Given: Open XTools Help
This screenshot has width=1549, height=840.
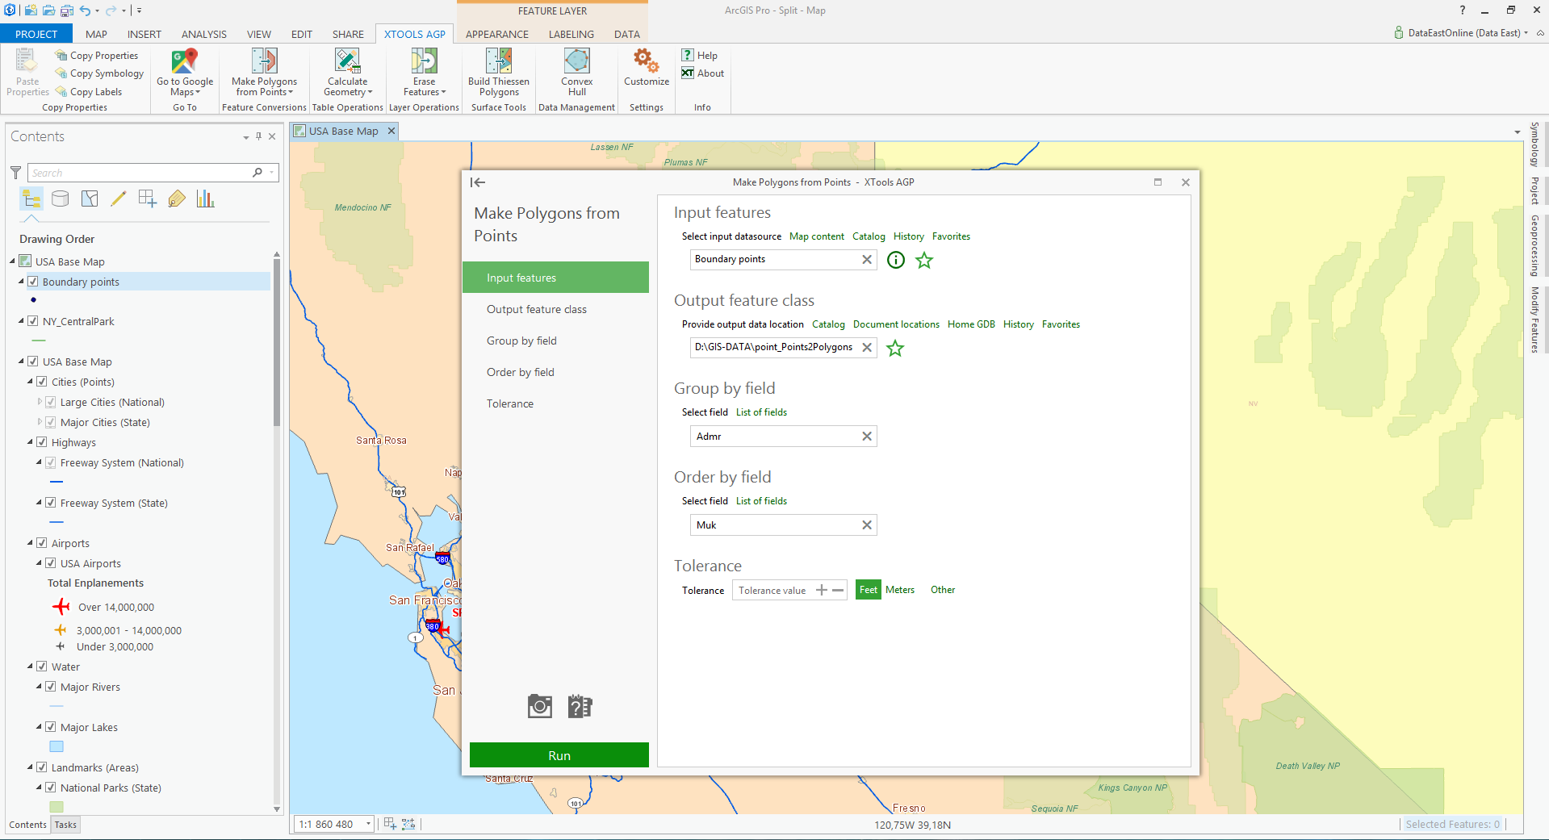Looking at the screenshot, I should 700,55.
